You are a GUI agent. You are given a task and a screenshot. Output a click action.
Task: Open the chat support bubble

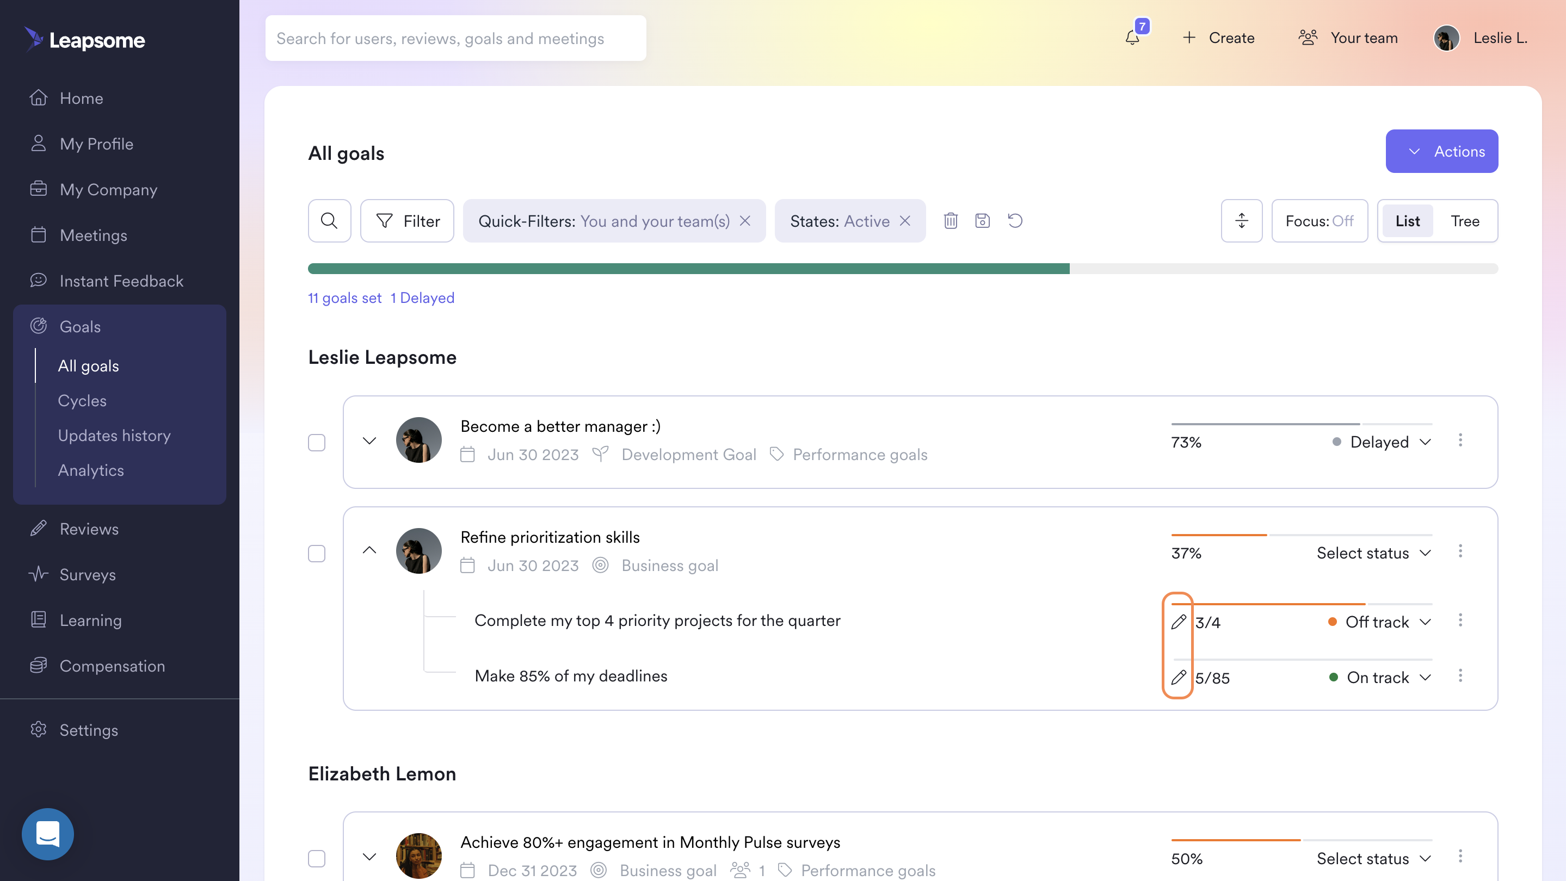pos(47,834)
